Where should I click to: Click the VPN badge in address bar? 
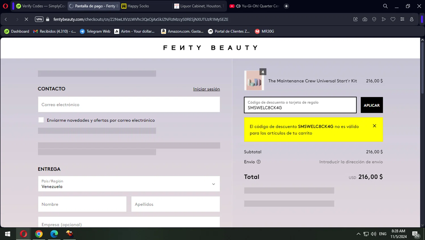click(x=39, y=19)
